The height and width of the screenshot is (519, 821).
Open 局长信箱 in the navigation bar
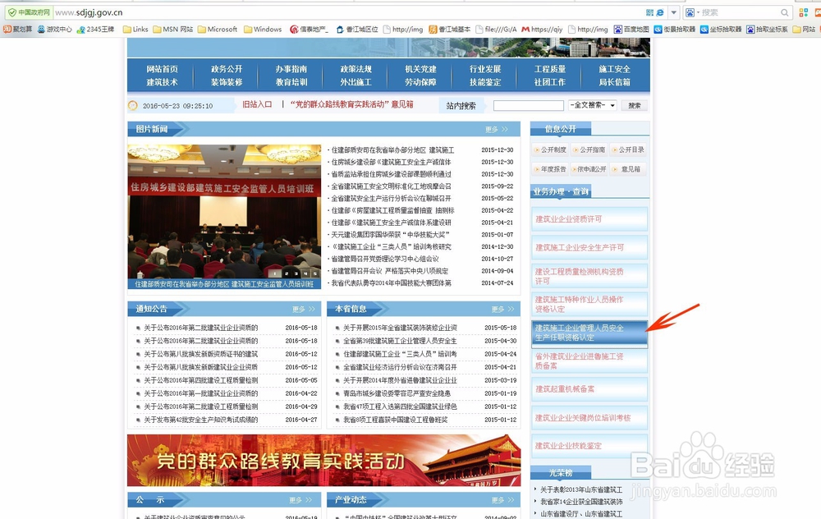tap(615, 82)
